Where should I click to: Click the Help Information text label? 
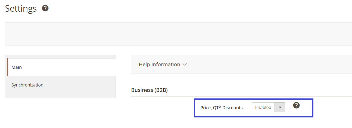(x=159, y=65)
